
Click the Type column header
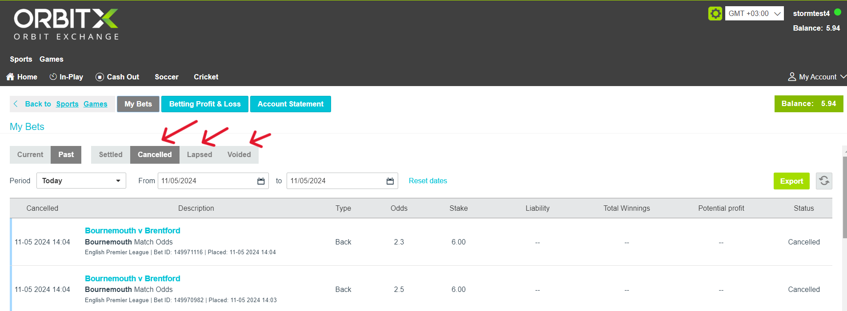point(343,208)
